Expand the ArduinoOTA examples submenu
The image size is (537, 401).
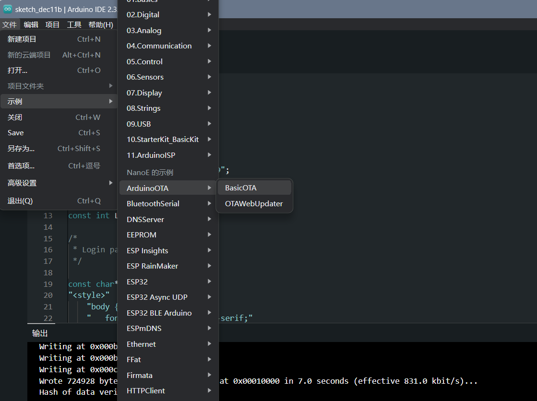168,188
